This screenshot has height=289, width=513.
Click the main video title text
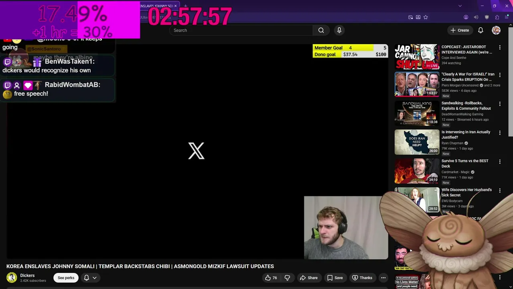pos(140,266)
